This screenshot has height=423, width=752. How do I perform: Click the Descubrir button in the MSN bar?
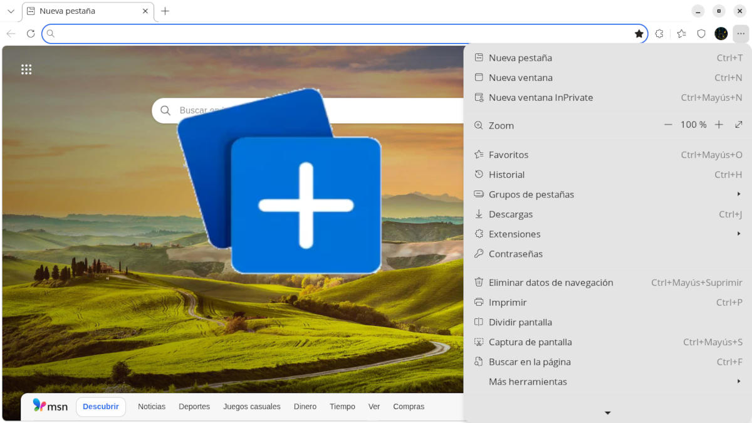click(x=101, y=407)
